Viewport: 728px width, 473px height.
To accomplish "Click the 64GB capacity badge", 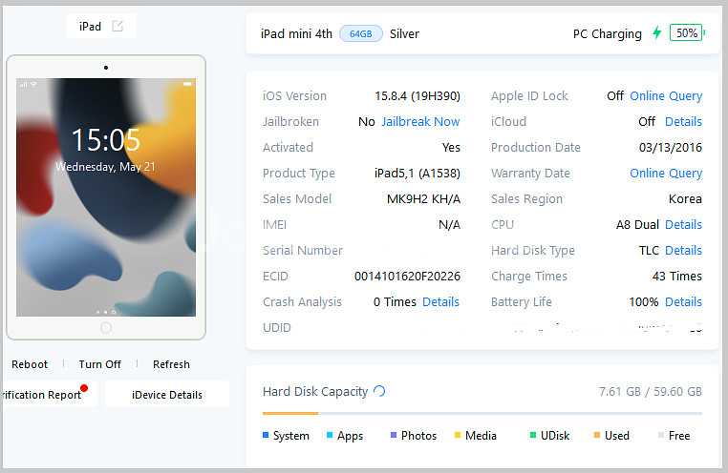I will [x=361, y=33].
